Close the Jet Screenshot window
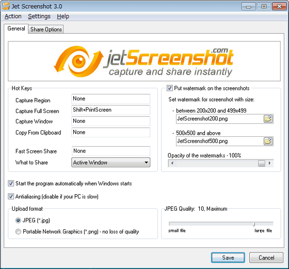Image resolution: width=289 pixels, height=269 pixels. click(279, 6)
